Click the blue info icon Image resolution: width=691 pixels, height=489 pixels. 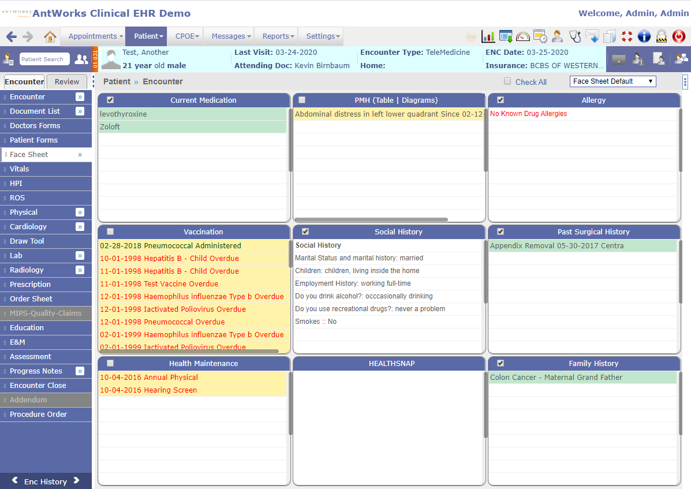click(644, 36)
